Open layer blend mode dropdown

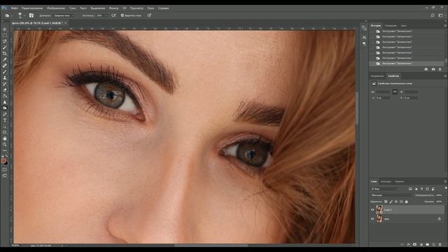coord(392,195)
